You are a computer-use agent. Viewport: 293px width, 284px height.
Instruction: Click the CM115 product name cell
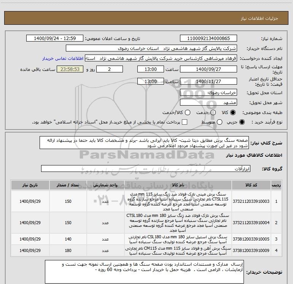coord(178,250)
